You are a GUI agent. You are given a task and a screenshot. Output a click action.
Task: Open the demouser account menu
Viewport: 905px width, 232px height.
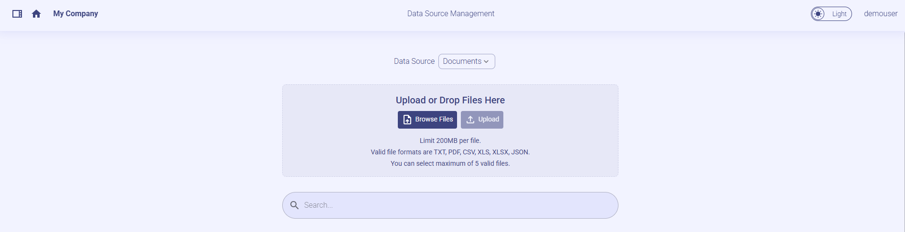(x=880, y=14)
